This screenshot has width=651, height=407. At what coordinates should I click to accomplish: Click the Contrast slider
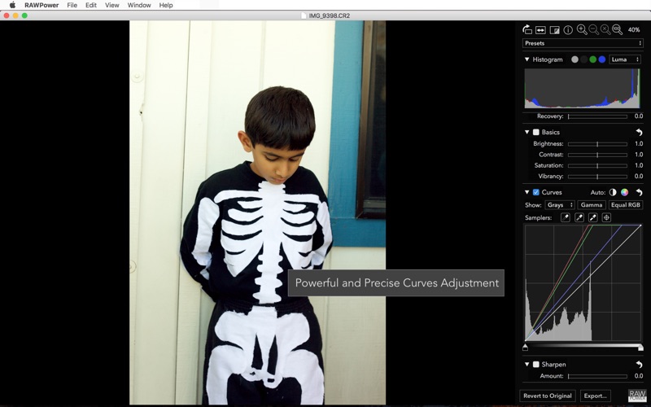tap(597, 155)
